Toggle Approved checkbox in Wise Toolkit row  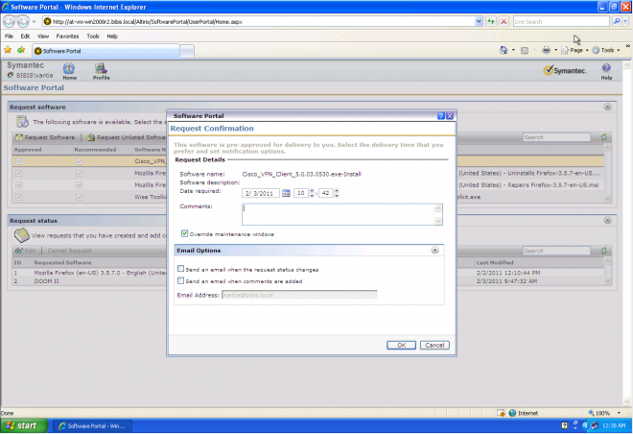(18, 197)
